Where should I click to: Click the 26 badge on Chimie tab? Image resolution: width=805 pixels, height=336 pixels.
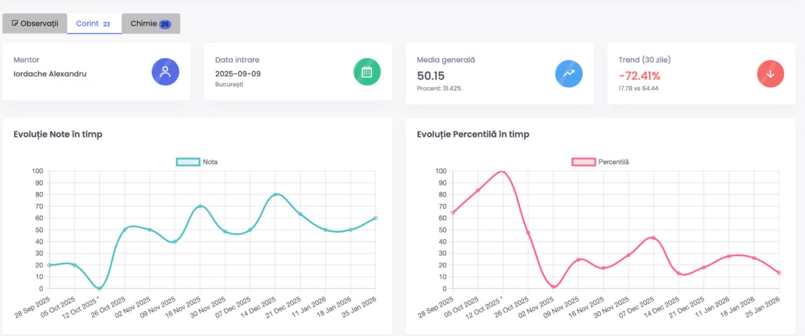point(165,24)
